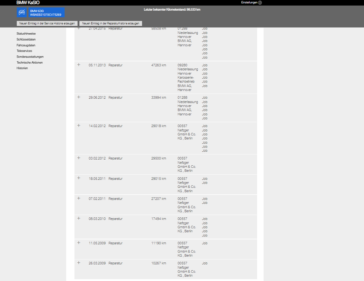This screenshot has height=281, width=364.
Task: Click the 11190 km mileage value
Action: click(x=158, y=243)
